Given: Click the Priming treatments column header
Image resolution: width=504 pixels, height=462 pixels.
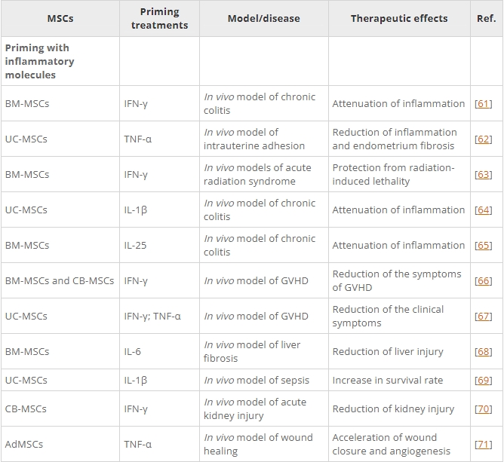Looking at the screenshot, I should tap(159, 19).
